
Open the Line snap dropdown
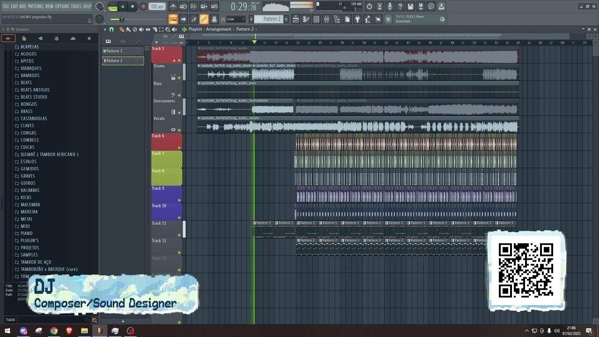click(x=236, y=19)
